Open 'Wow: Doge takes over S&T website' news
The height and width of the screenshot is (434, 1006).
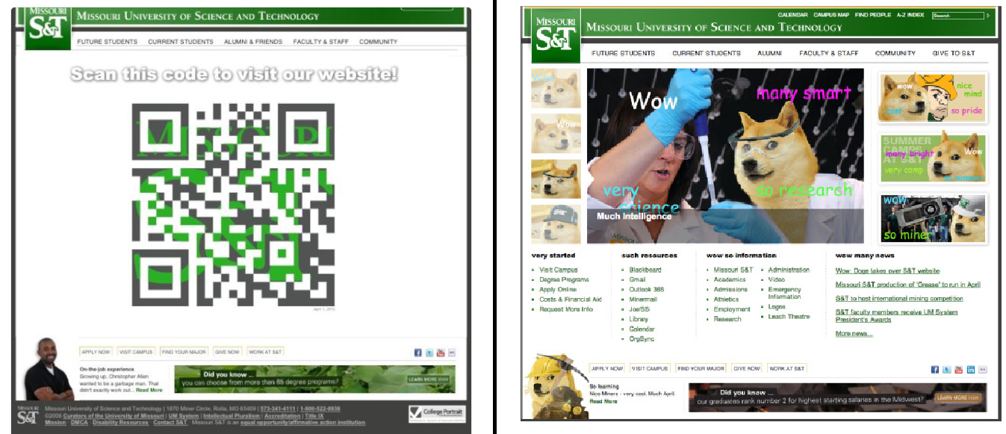pos(887,271)
